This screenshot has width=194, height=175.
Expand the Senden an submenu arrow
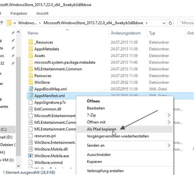click(169, 145)
